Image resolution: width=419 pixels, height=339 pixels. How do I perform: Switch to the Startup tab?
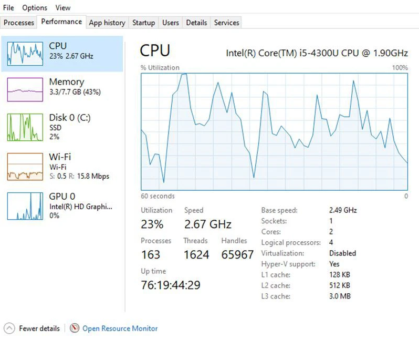click(143, 23)
